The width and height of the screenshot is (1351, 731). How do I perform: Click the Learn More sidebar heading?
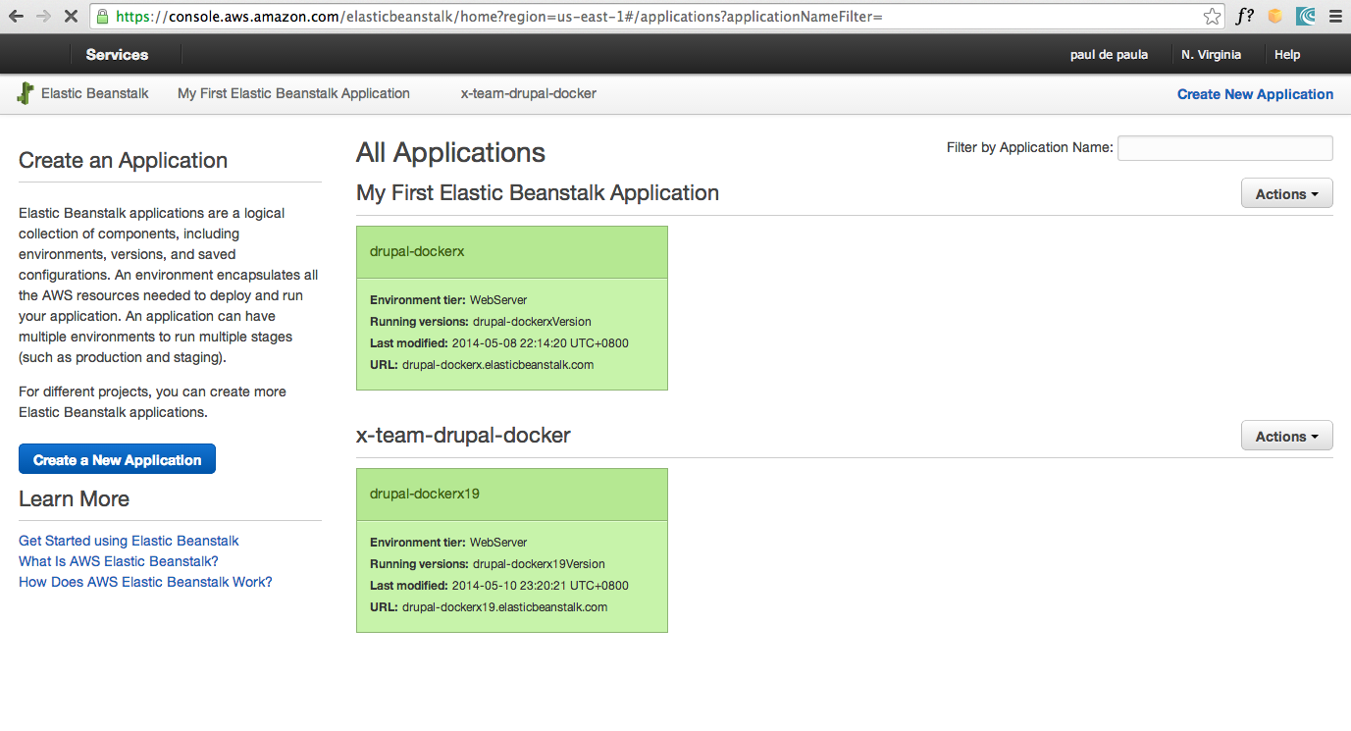tap(75, 498)
